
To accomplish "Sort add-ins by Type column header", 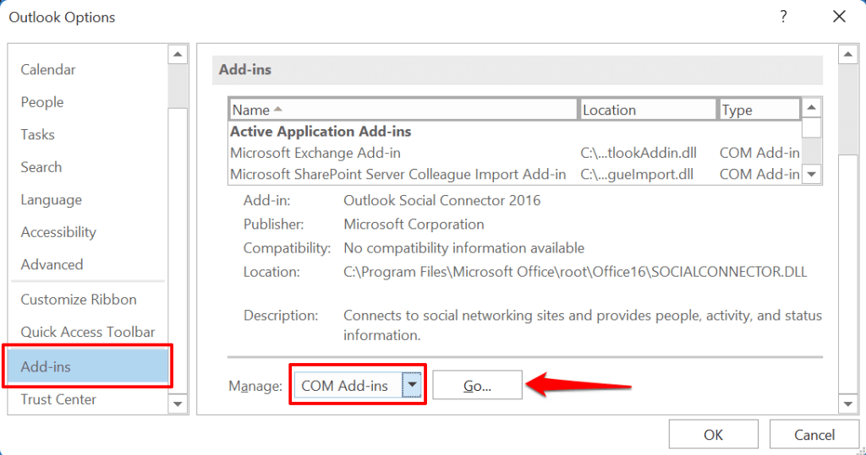I will [x=759, y=110].
